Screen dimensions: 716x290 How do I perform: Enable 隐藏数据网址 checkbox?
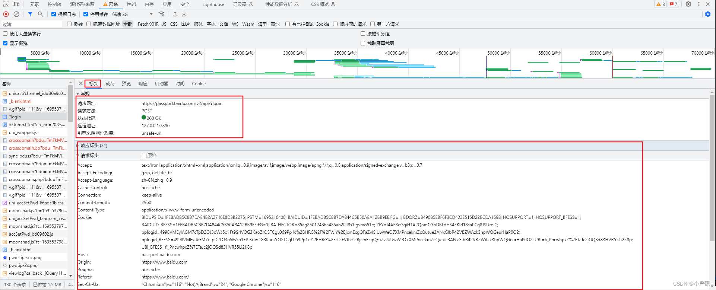[x=89, y=24]
